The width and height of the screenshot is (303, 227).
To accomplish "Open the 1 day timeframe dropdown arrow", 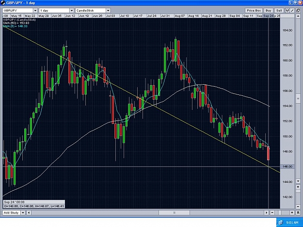I will tap(71, 11).
